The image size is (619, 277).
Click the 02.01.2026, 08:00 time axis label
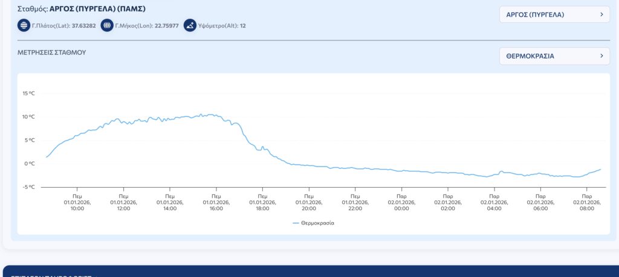pyautogui.click(x=586, y=202)
